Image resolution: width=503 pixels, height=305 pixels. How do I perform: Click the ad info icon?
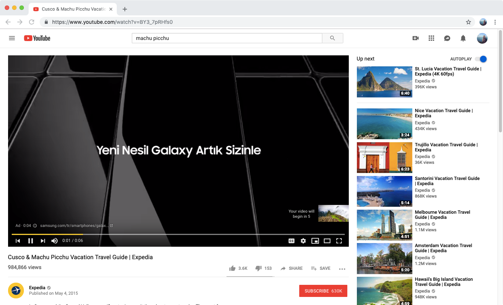(x=35, y=226)
